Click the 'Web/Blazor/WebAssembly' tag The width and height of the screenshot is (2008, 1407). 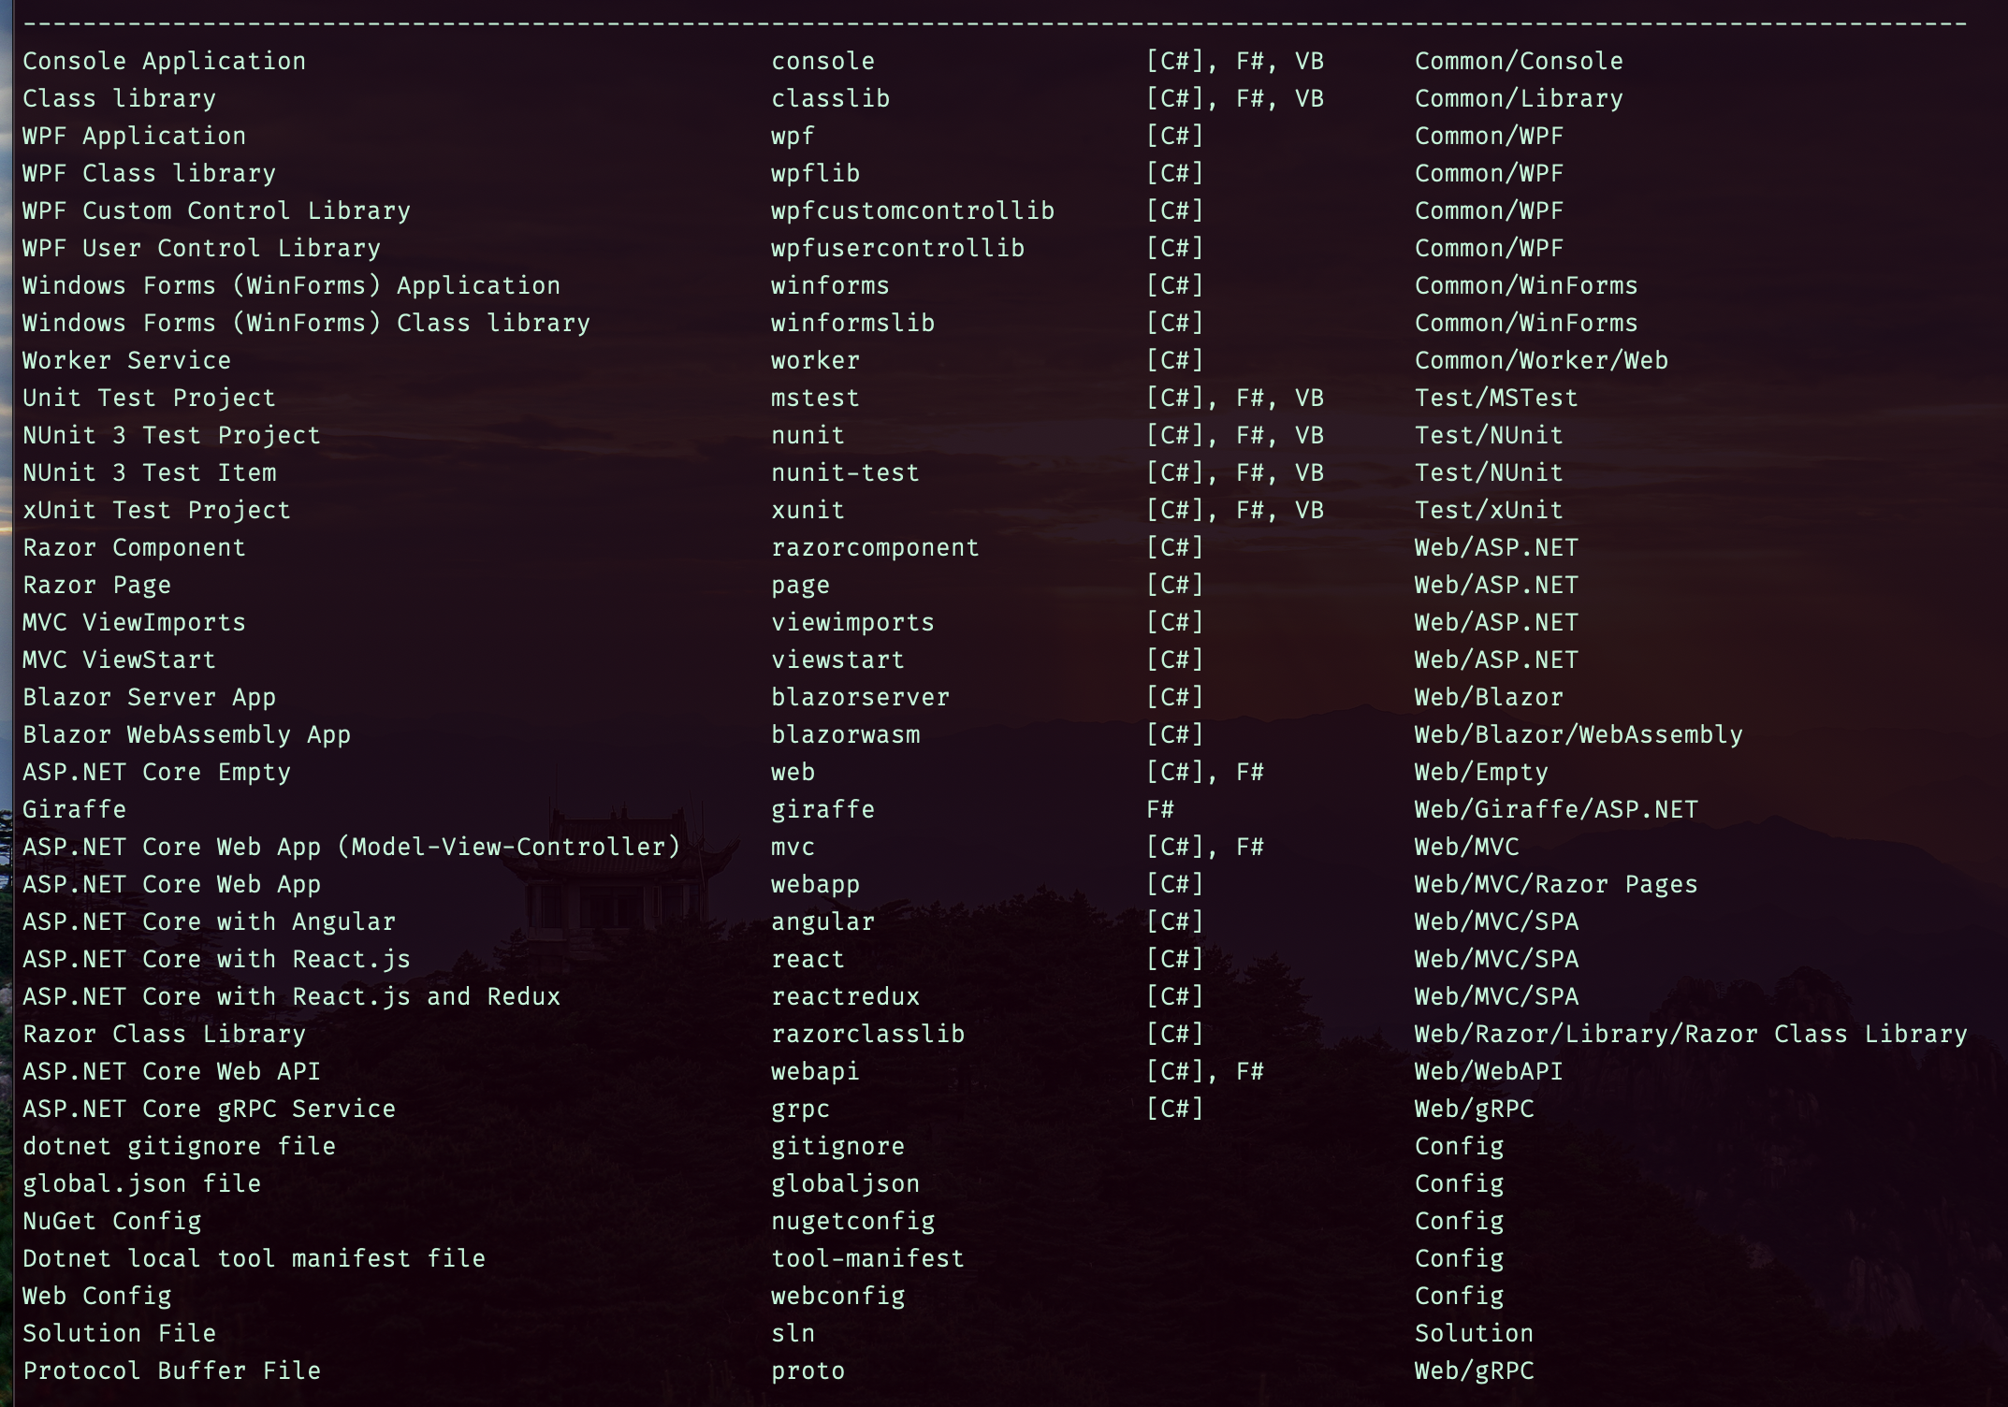pyautogui.click(x=1578, y=735)
